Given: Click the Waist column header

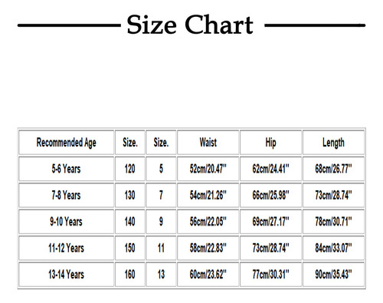Looking at the screenshot, I should click(x=208, y=143).
